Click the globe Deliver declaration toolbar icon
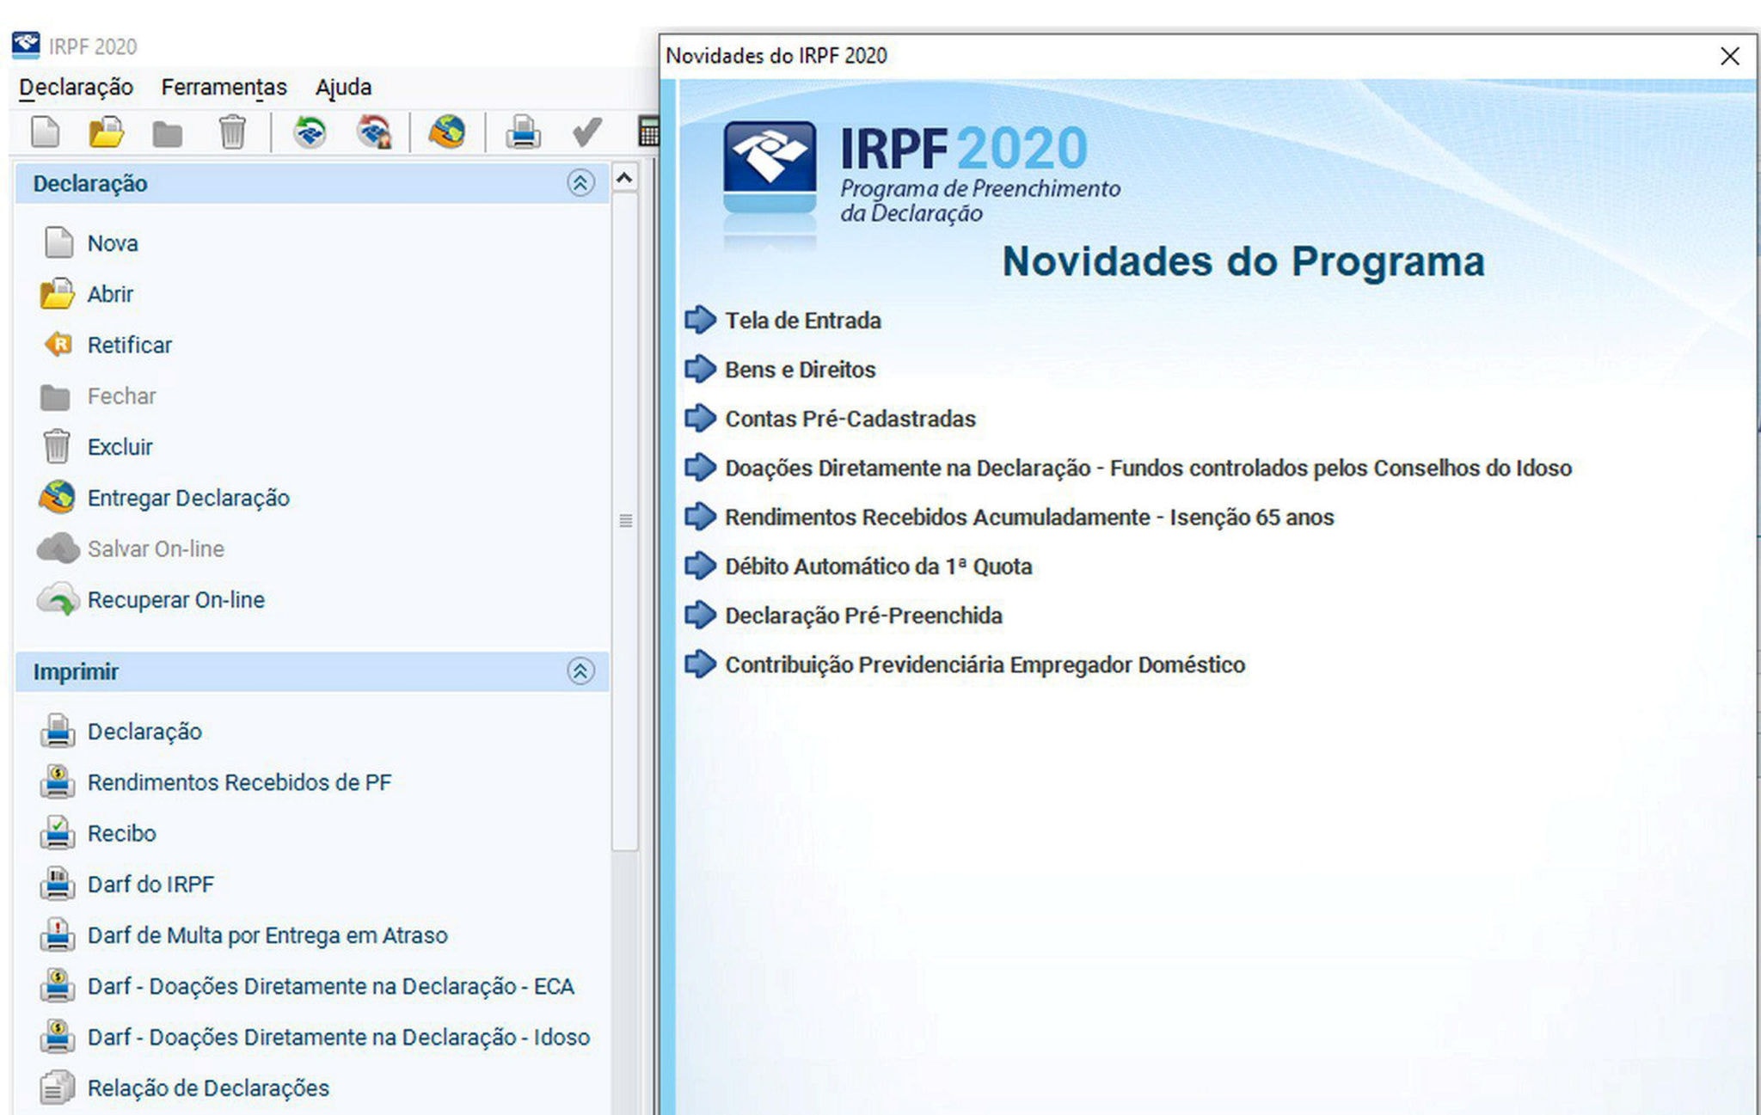This screenshot has height=1115, width=1761. [x=447, y=132]
